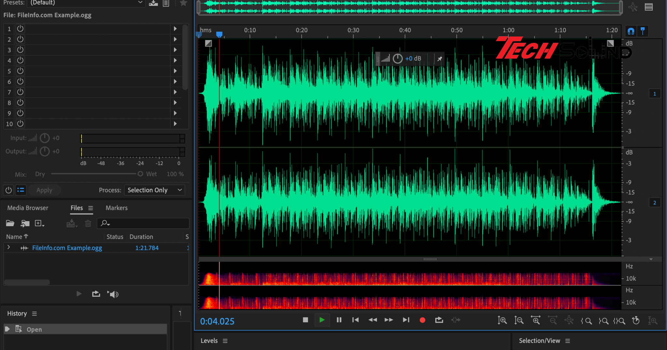Zoom In at In Point icon
667x350 pixels.
[x=586, y=321]
